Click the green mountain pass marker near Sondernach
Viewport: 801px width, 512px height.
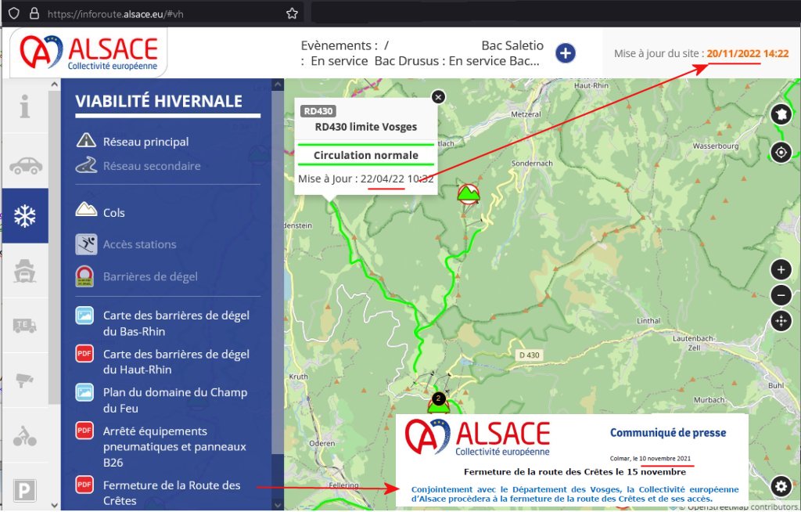click(x=469, y=194)
